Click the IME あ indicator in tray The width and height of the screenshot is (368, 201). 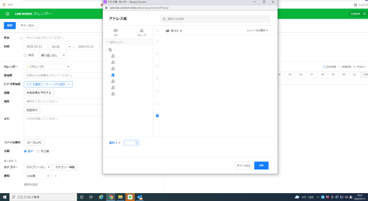pyautogui.click(x=351, y=197)
